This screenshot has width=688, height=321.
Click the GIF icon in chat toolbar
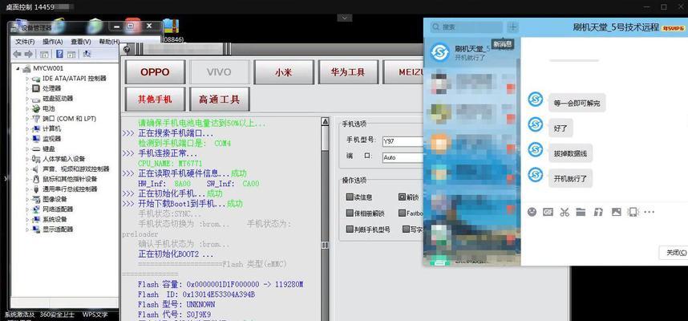coord(548,212)
